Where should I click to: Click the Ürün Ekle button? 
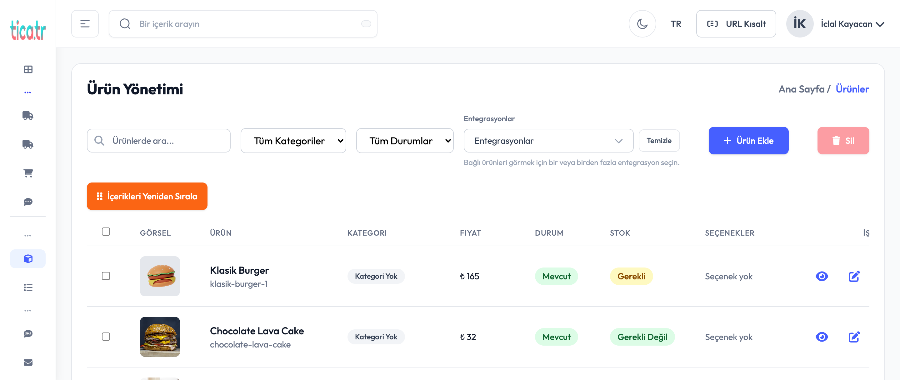pyautogui.click(x=748, y=141)
